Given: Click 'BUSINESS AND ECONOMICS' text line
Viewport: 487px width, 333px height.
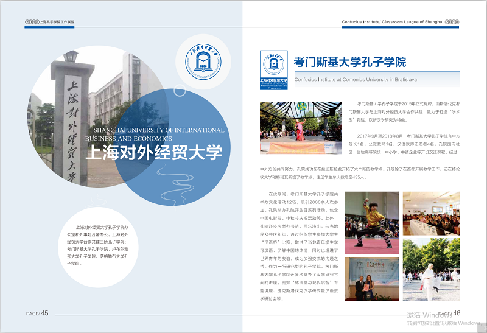Looking at the screenshot, I should tap(128, 139).
